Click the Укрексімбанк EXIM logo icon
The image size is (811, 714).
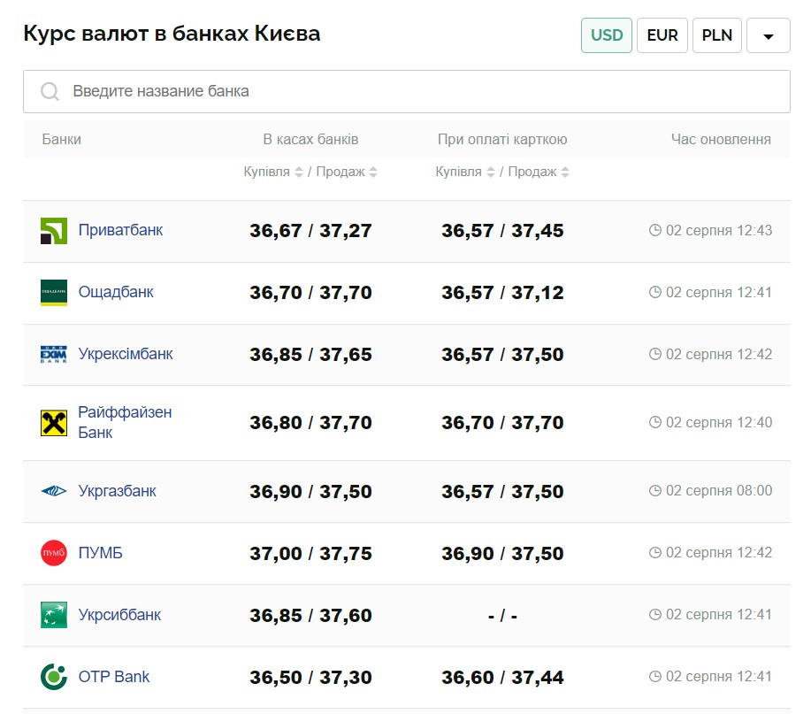[x=54, y=355]
